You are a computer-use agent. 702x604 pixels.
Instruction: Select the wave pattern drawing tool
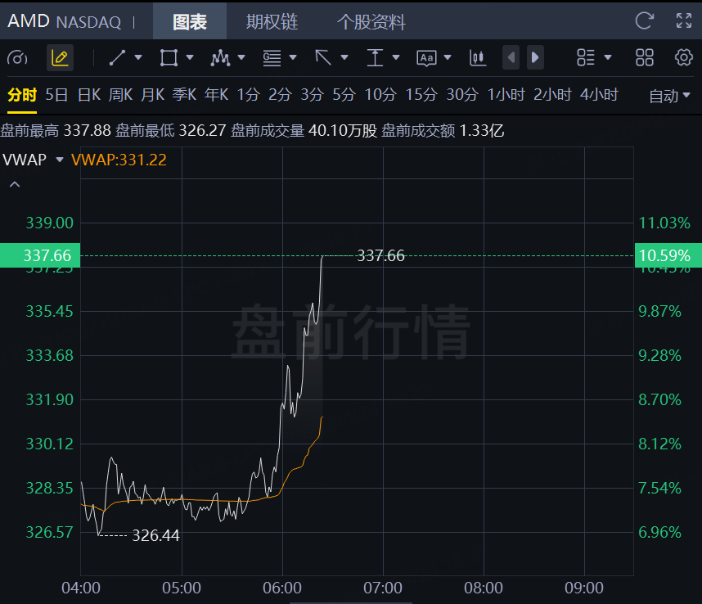tap(220, 58)
